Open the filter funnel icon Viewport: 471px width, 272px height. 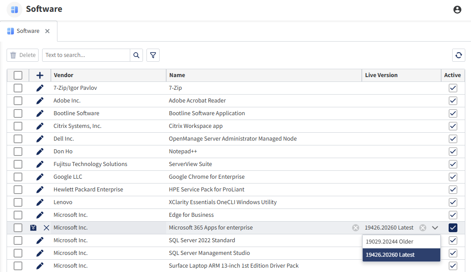153,55
